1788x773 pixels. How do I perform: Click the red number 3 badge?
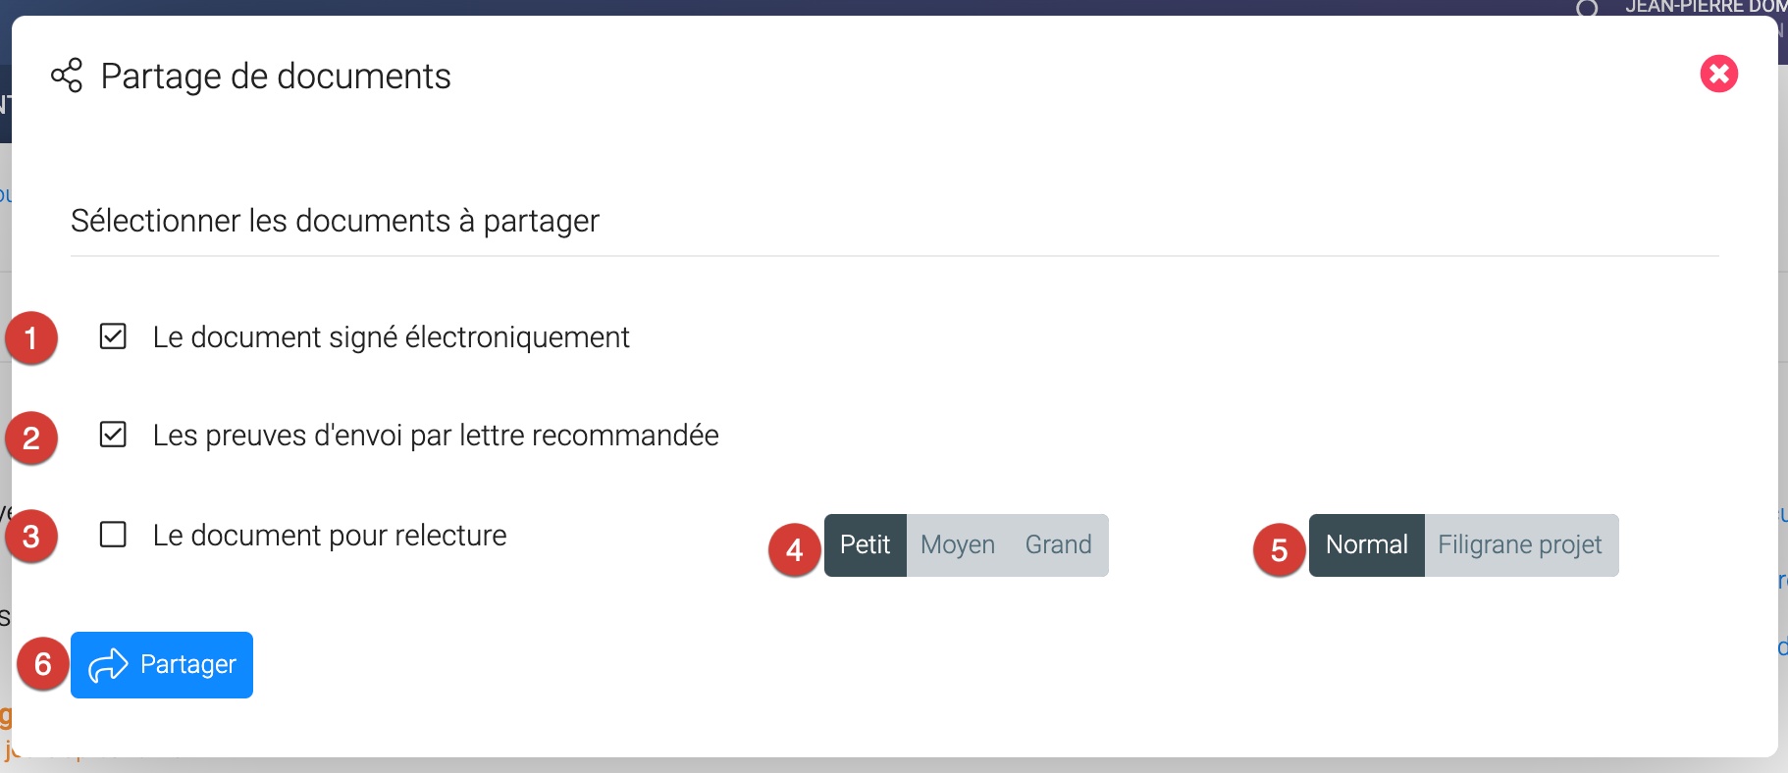click(x=31, y=537)
